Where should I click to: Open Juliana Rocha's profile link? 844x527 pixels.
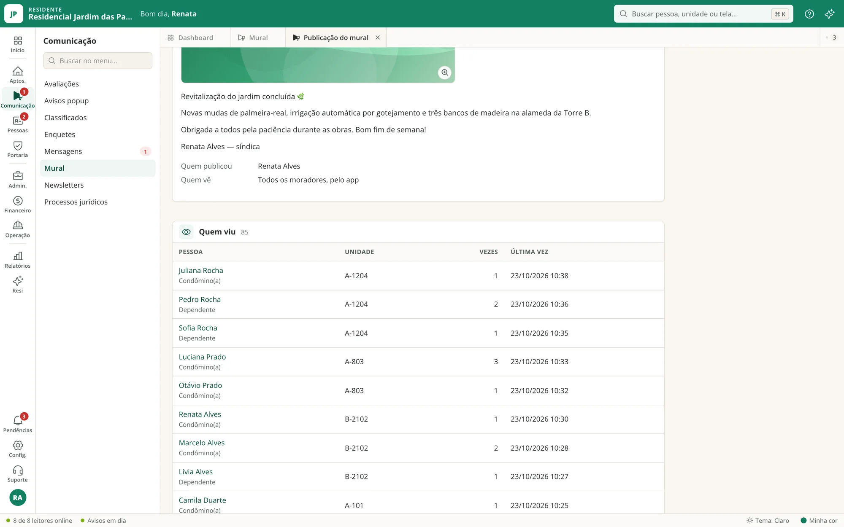click(201, 270)
